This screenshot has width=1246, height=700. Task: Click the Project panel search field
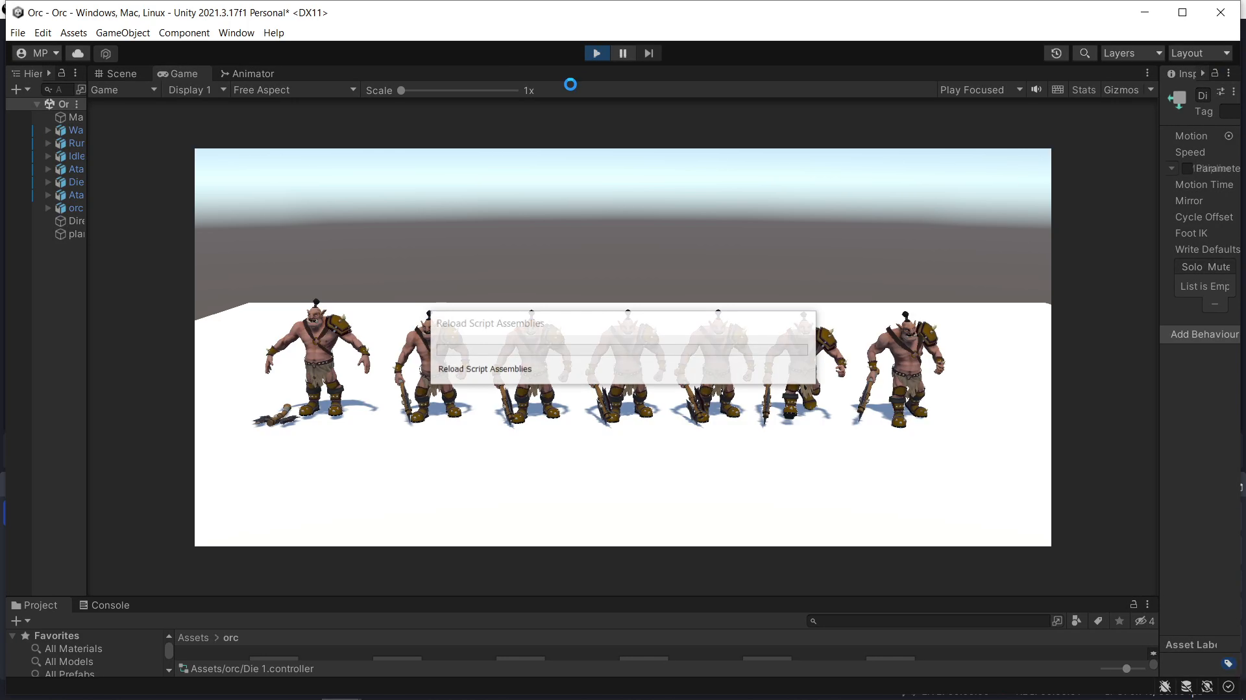point(928,621)
